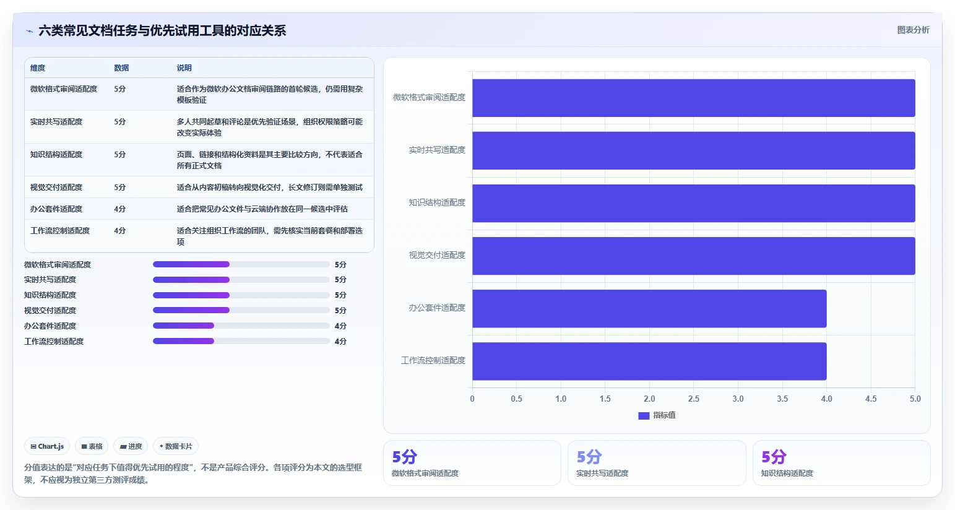This screenshot has height=510, width=955.
Task: Click the description starting 适合把常见办公文件
Action: coord(262,209)
